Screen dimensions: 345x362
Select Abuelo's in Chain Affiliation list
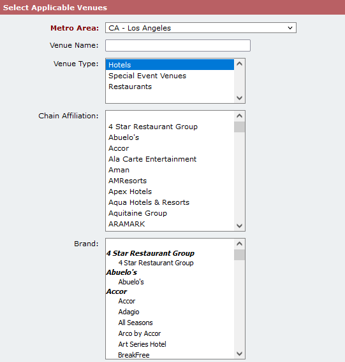170,137
